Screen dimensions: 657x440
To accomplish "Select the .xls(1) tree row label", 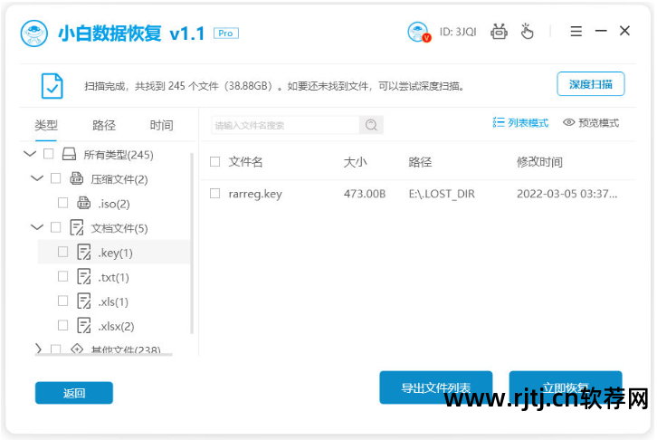I will tap(113, 301).
